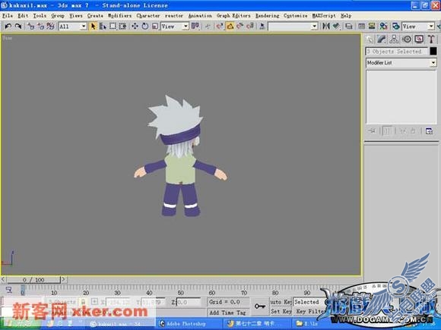Image resolution: width=441 pixels, height=330 pixels.
Task: Toggle the Angle Snap icon
Action: (x=230, y=26)
